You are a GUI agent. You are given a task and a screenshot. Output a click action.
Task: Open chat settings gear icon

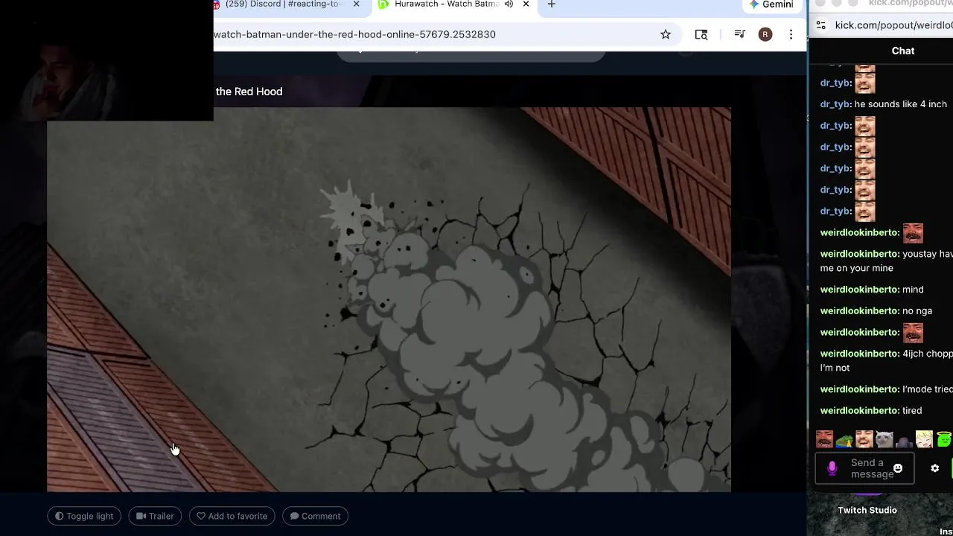pyautogui.click(x=935, y=468)
